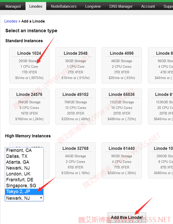Open the Account tab

point(148,6)
